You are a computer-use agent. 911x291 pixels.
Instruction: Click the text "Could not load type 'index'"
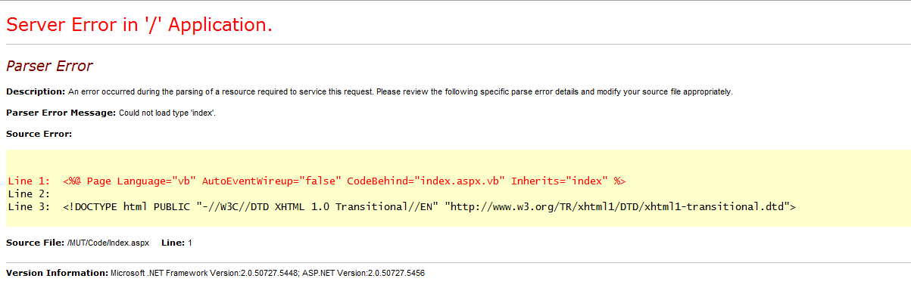click(167, 113)
